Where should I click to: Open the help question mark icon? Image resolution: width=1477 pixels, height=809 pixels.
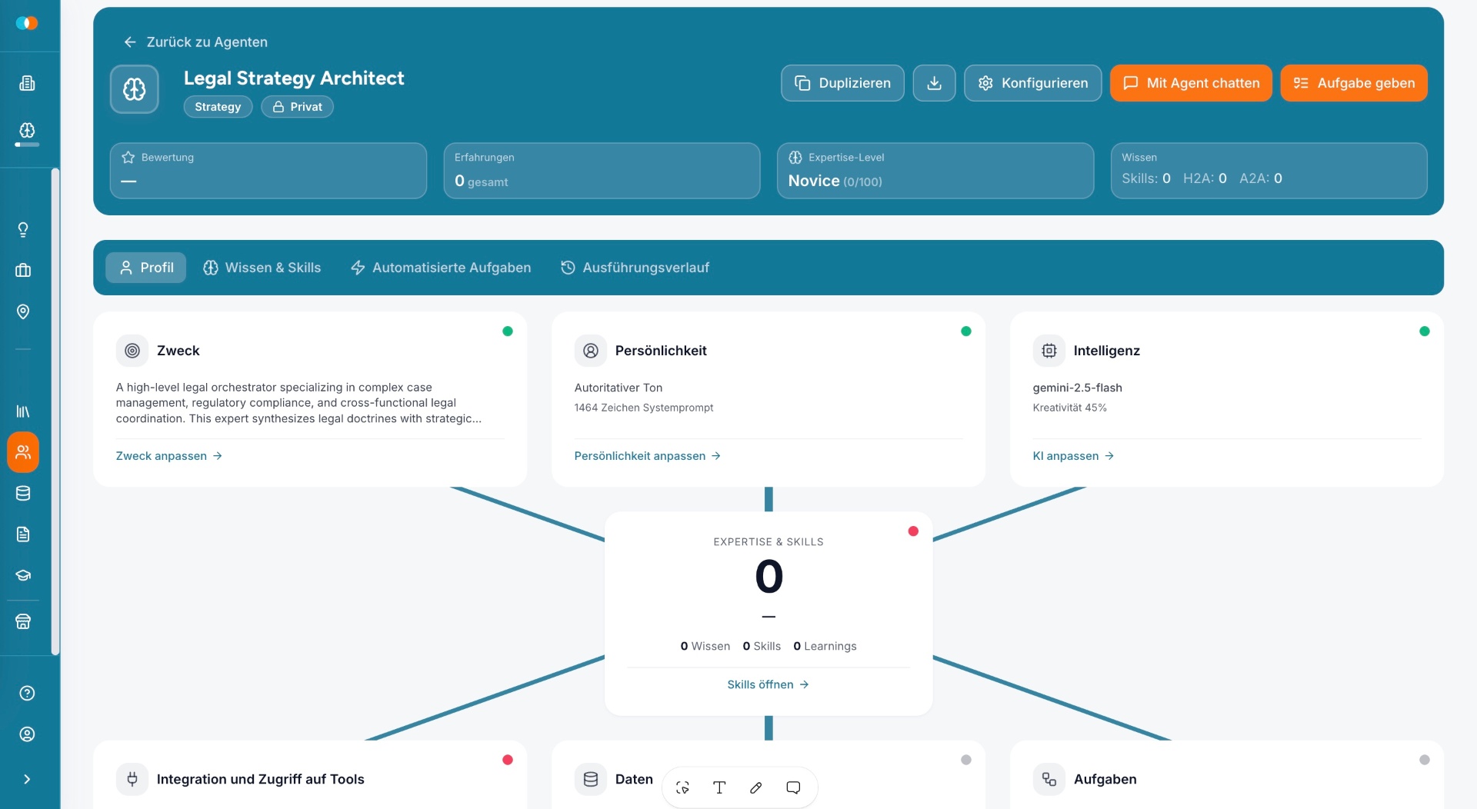tap(27, 694)
